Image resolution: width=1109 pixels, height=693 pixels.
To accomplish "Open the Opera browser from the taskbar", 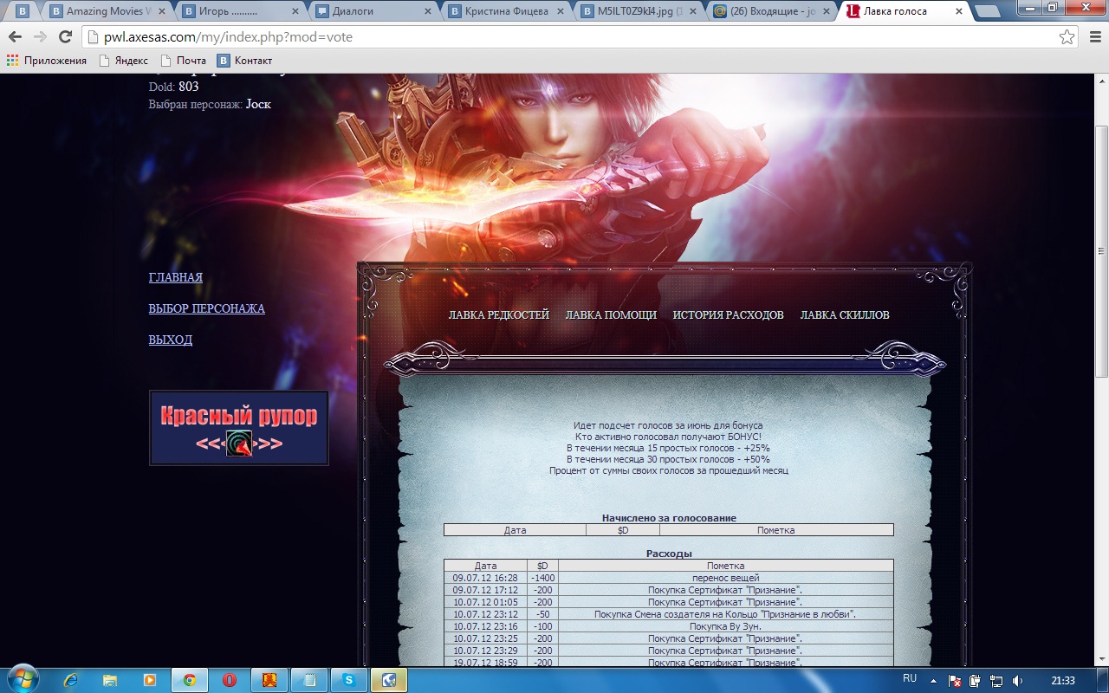I will 230,680.
